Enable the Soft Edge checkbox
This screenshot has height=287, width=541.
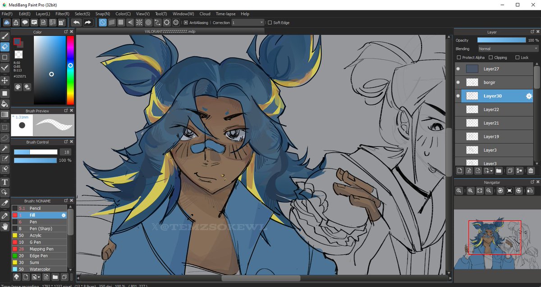(270, 22)
